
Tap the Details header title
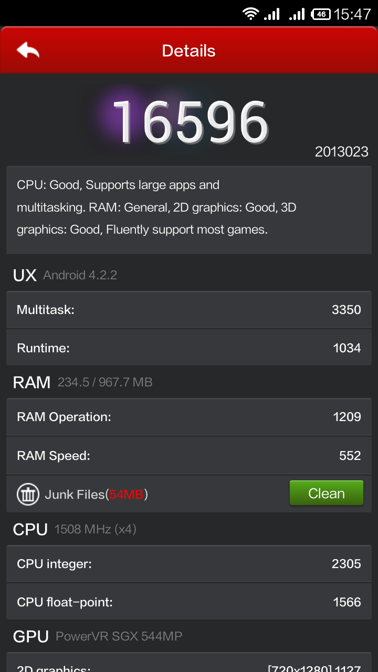[188, 51]
